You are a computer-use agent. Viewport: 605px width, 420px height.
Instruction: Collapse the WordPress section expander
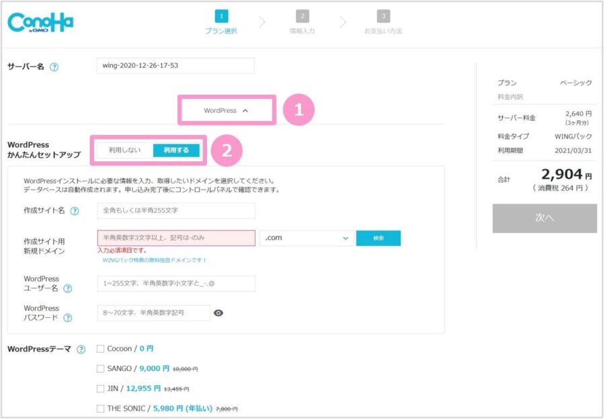pos(227,110)
